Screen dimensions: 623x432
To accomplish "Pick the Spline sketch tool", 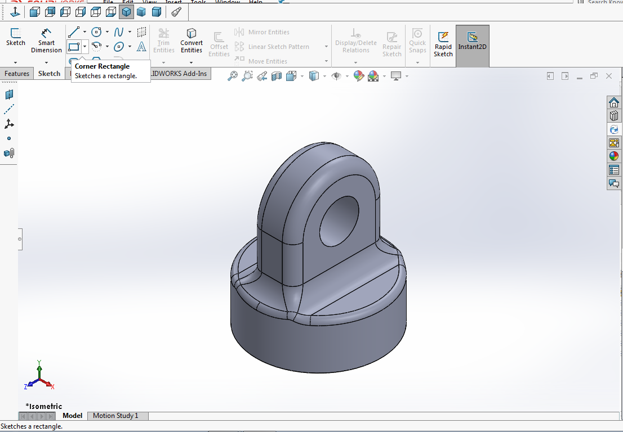I will (x=119, y=32).
